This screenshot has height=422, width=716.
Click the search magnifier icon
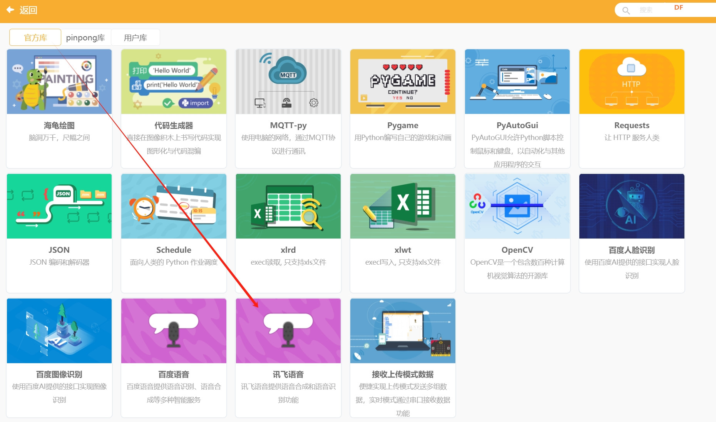tap(626, 10)
